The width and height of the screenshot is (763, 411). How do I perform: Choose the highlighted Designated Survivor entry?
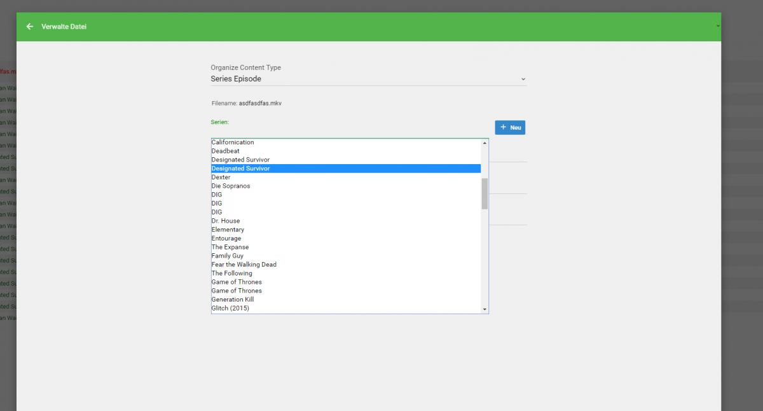(346, 169)
